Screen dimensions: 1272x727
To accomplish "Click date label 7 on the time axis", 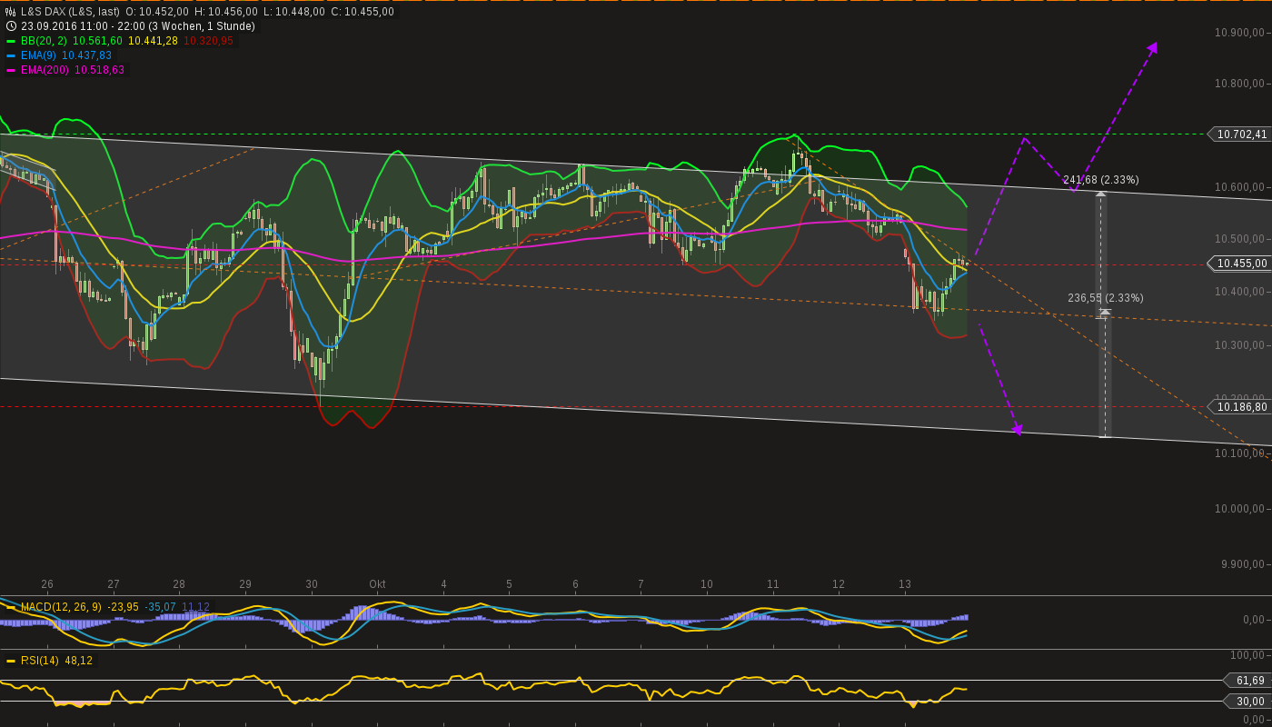I will [641, 584].
